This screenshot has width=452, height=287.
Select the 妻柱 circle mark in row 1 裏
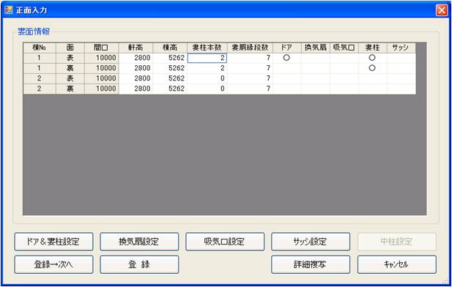tap(372, 68)
